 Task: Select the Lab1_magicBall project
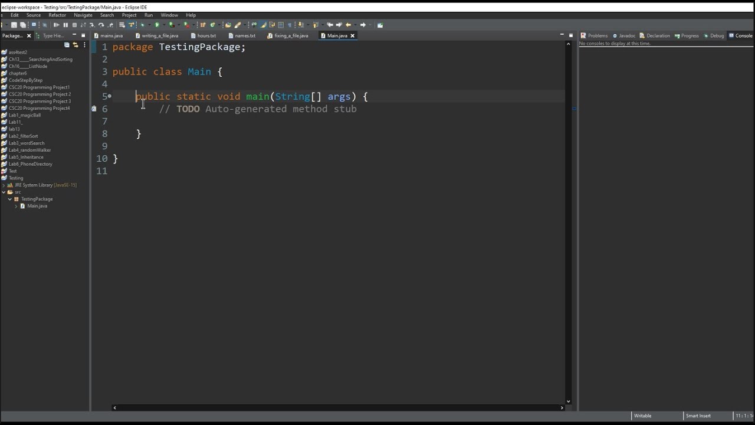coord(25,116)
